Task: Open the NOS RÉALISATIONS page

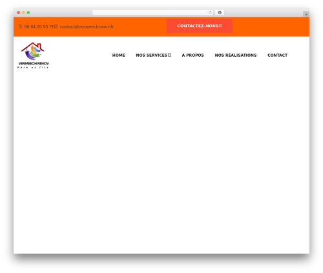Action: pos(236,56)
